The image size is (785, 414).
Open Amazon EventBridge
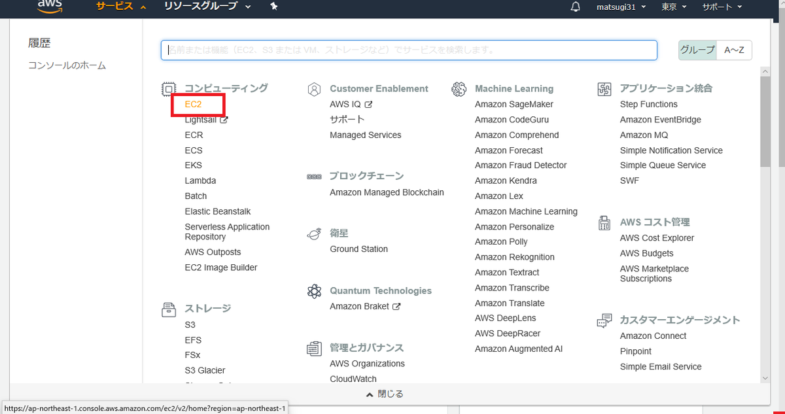coord(661,120)
